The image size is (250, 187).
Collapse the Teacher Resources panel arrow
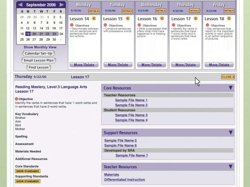tap(230, 167)
